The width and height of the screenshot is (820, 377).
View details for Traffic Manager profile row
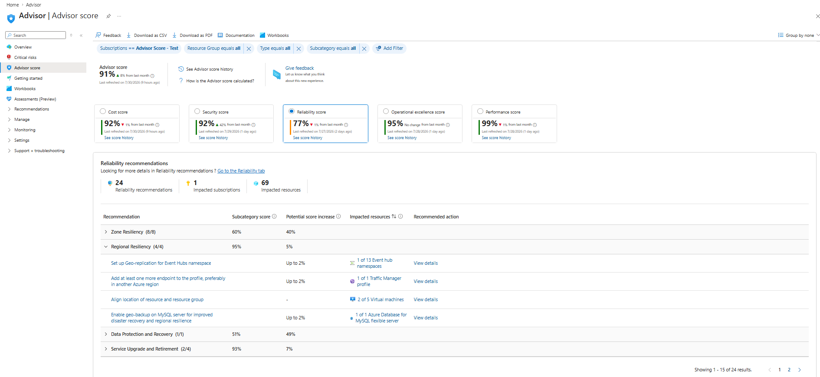426,282
